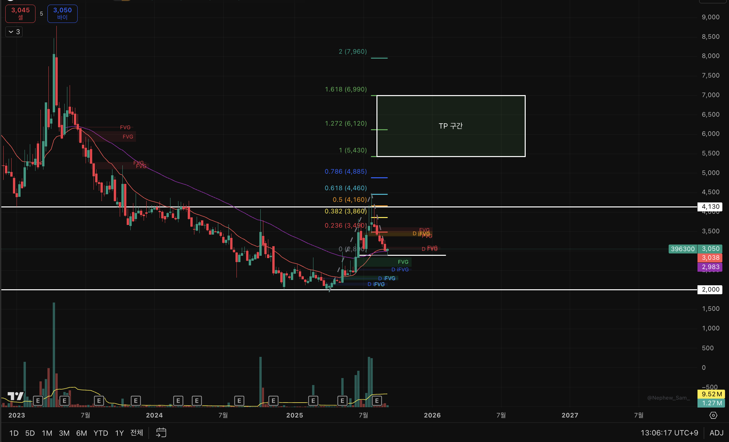Screen dimensions: 729x442
Task: Click the last earnings E marker
Action: (377, 401)
